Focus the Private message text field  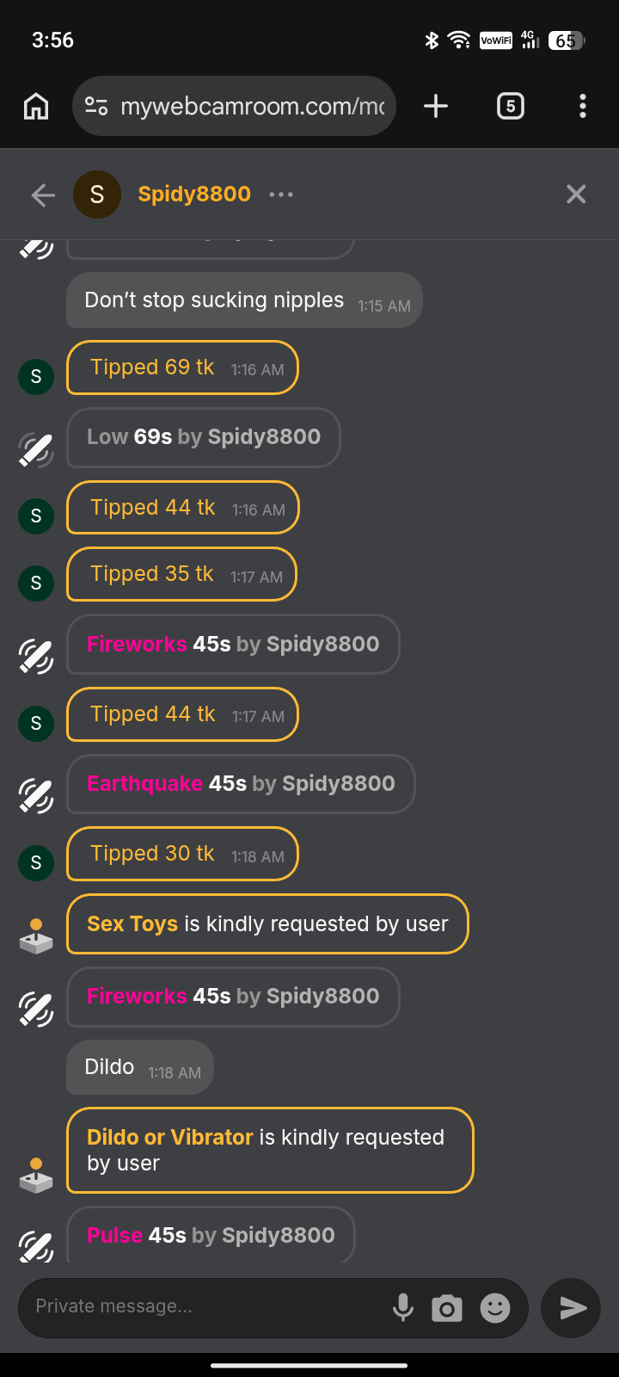[x=206, y=1306]
